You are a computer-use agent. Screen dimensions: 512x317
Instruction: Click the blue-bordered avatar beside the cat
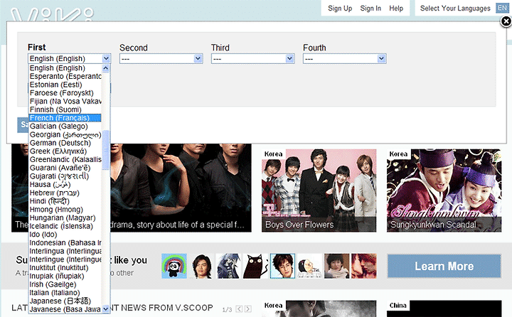pyautogui.click(x=282, y=266)
